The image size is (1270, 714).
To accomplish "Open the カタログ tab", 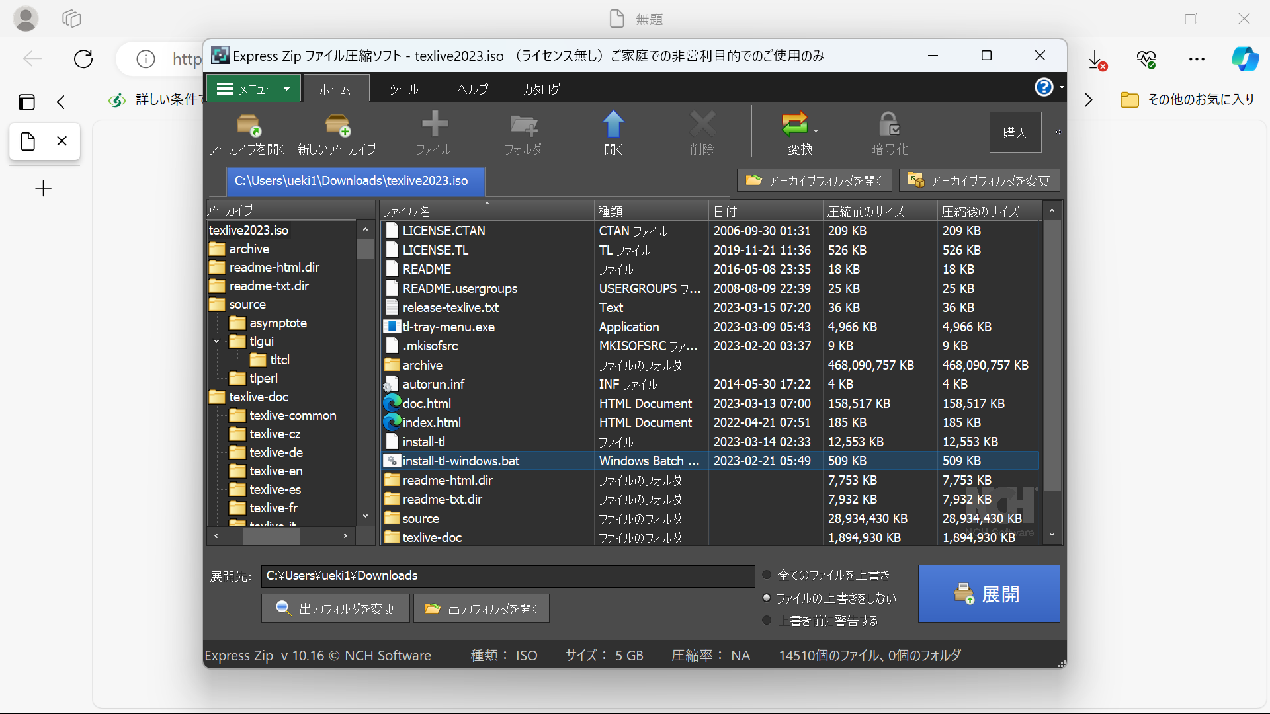I will click(x=540, y=88).
